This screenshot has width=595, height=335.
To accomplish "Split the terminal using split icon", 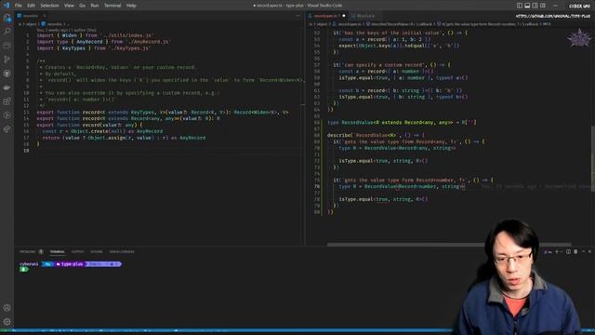I will 568,251.
